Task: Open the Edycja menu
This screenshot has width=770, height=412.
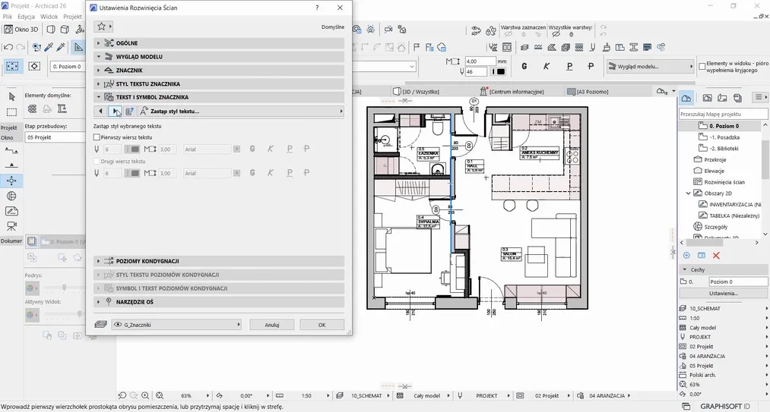Action: tap(27, 16)
